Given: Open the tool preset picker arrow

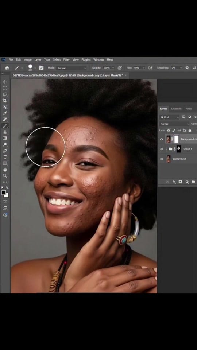Looking at the screenshot, I should point(22,68).
